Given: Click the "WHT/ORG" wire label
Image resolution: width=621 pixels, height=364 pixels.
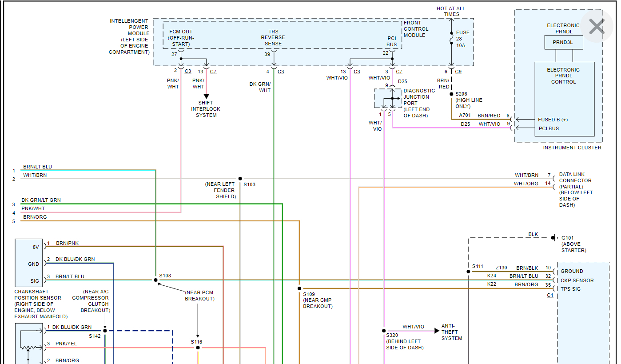Looking at the screenshot, I should [526, 184].
